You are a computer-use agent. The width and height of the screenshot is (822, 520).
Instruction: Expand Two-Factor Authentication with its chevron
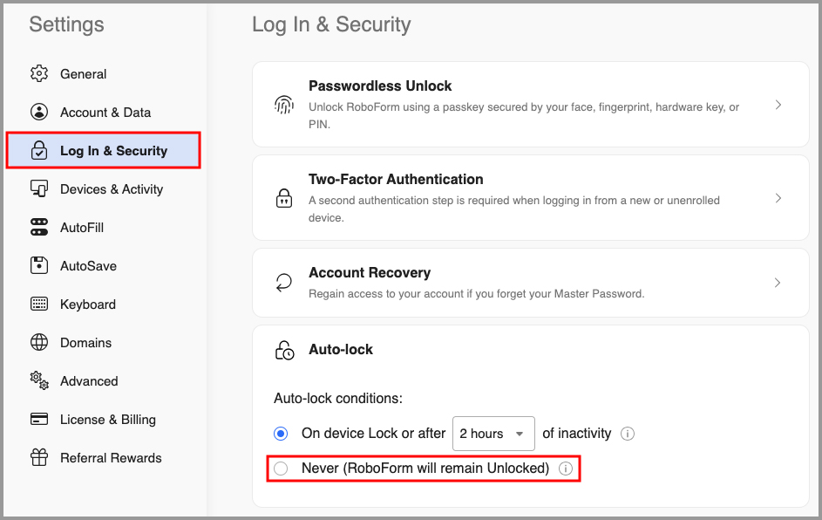[778, 198]
